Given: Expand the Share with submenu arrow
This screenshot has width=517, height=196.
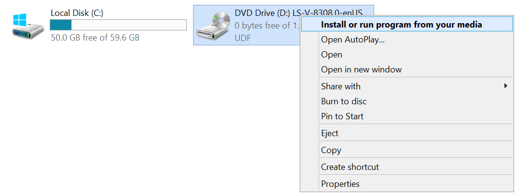Looking at the screenshot, I should (x=506, y=86).
